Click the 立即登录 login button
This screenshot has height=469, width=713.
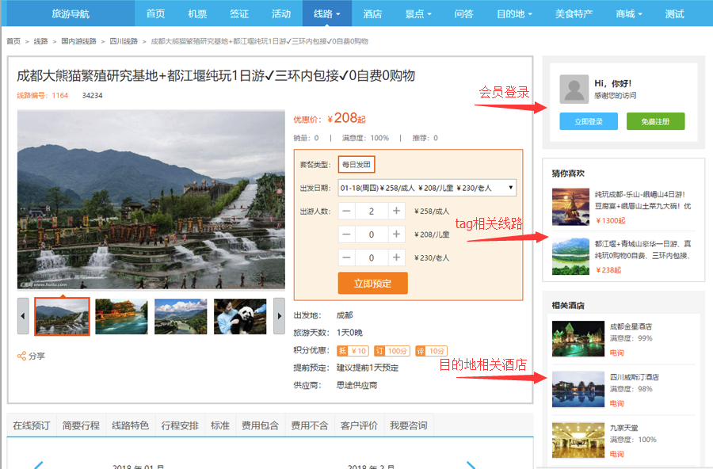pos(589,122)
